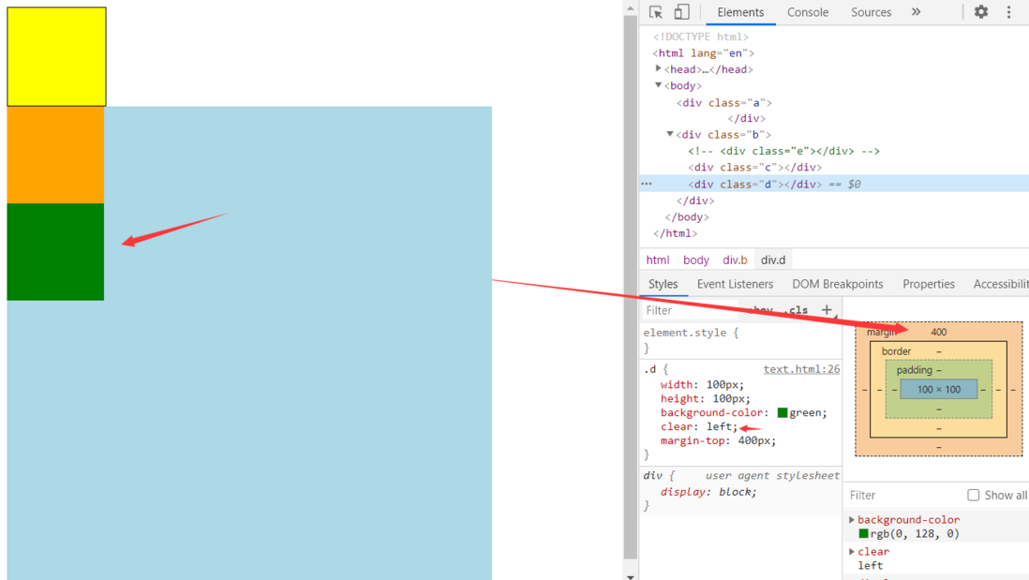Image resolution: width=1029 pixels, height=580 pixels.
Task: Click the orange box on the page
Action: 55,155
